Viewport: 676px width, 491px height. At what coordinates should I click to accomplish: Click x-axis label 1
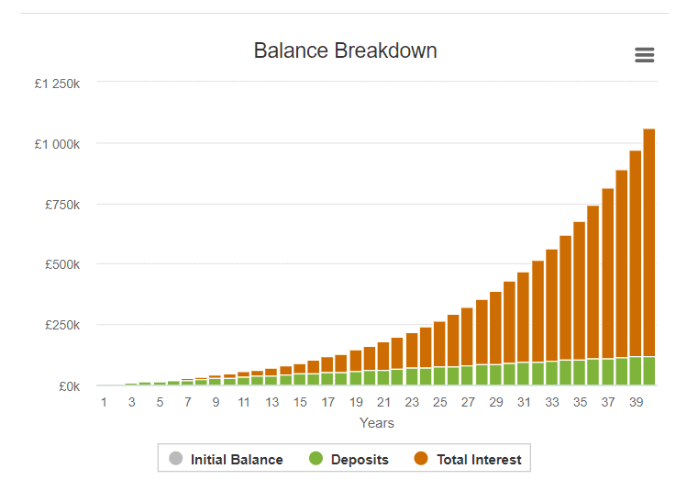pos(104,402)
